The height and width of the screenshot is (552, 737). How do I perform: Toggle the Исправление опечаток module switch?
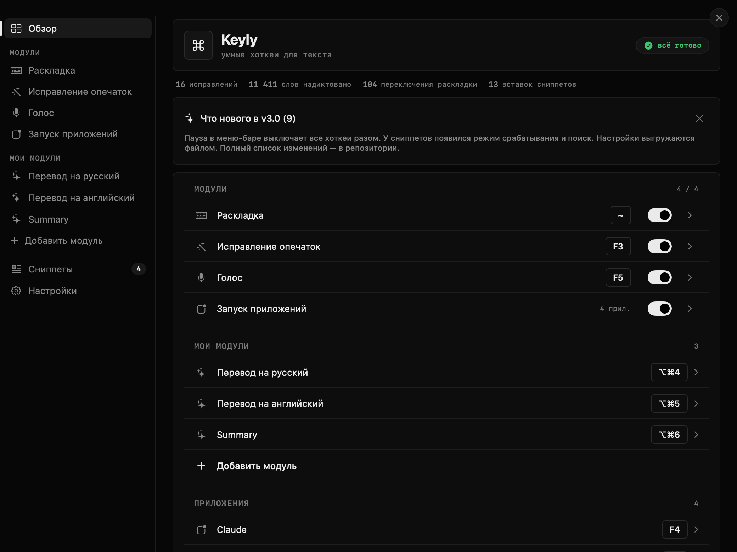660,246
